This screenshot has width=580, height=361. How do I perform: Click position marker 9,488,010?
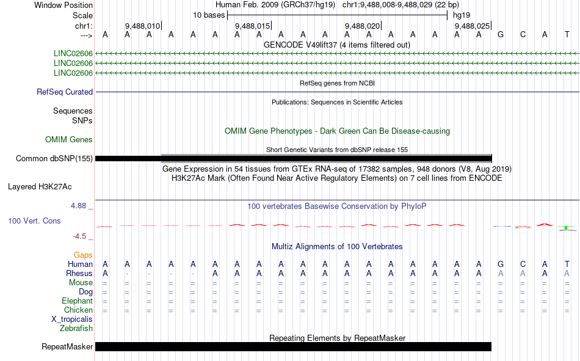pos(142,26)
